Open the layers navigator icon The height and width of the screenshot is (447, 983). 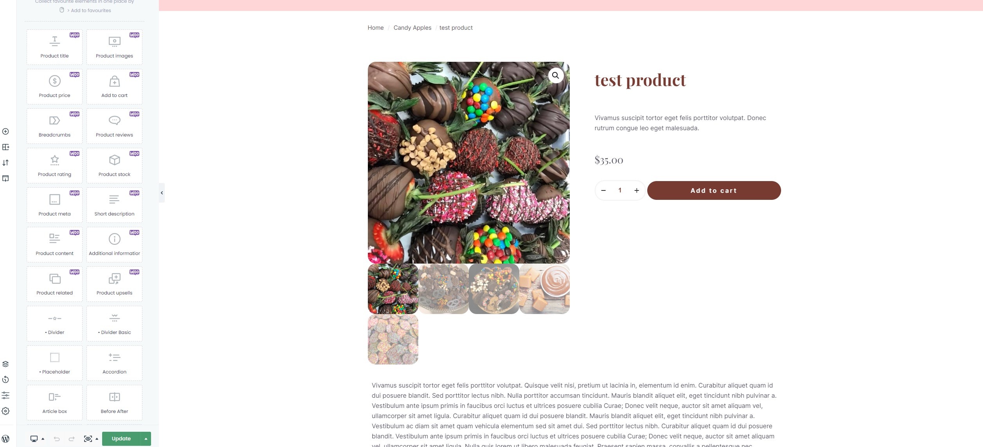pos(5,364)
